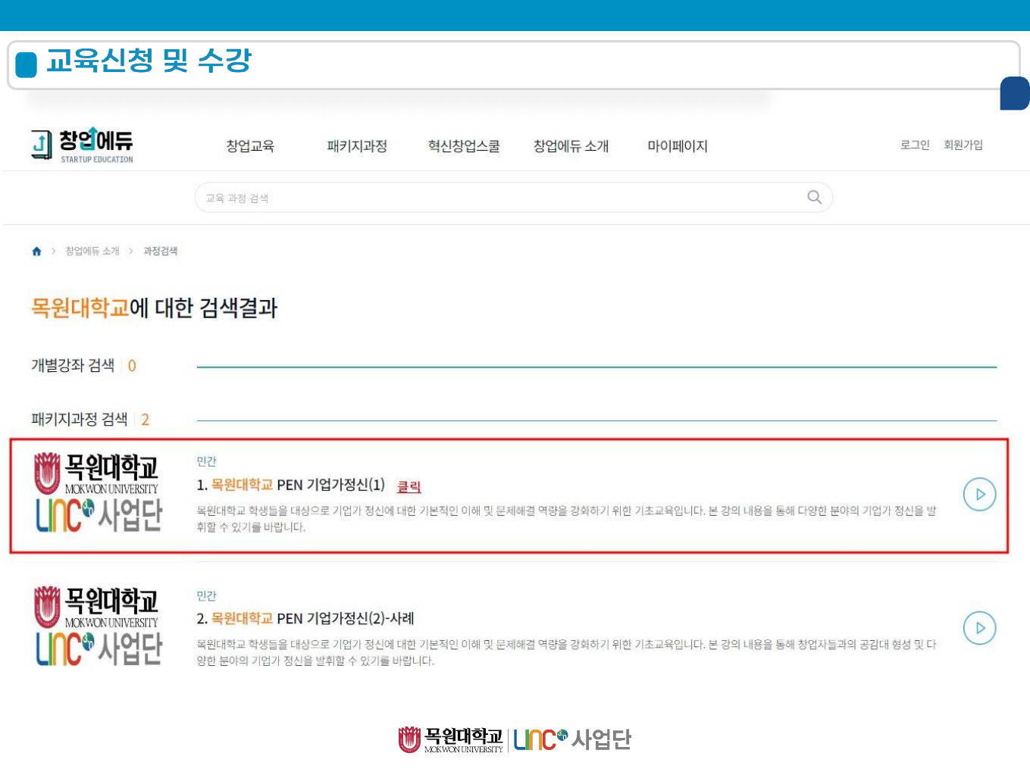Screen dimensions: 1030x772
Task: Go to 창업에듀 소개 menu
Action: pyautogui.click(x=571, y=146)
